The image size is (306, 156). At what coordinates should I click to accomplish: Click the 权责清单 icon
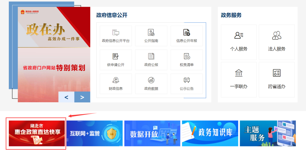(x=186, y=56)
